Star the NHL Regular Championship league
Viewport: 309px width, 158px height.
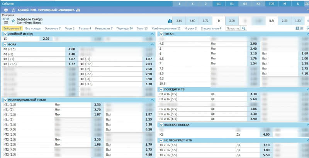[x=14, y=10]
